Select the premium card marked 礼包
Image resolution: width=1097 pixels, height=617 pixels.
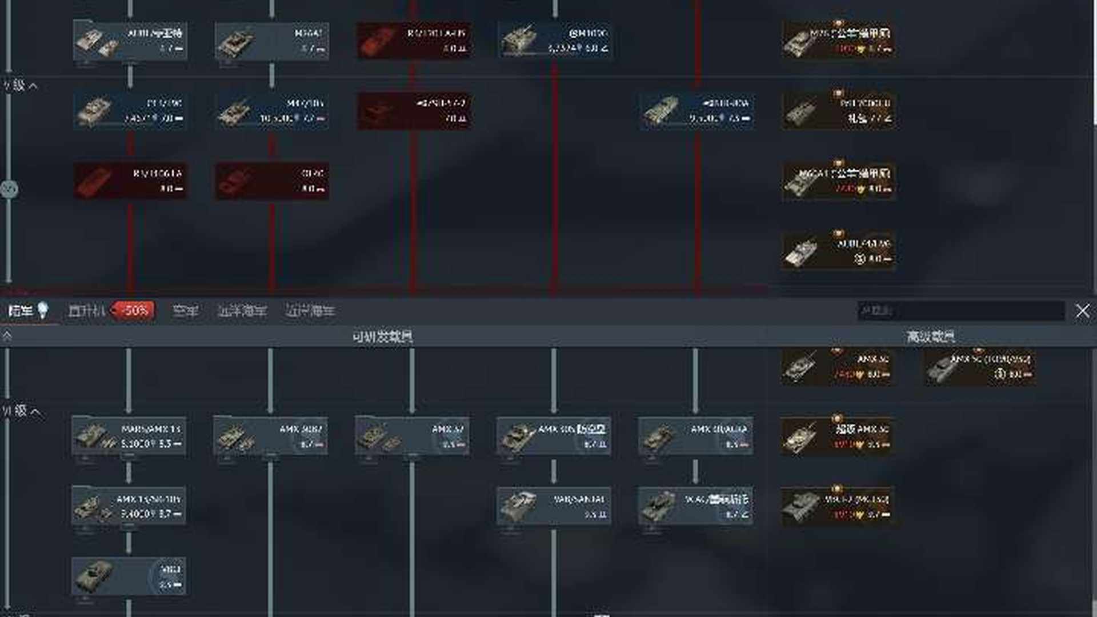tap(838, 111)
